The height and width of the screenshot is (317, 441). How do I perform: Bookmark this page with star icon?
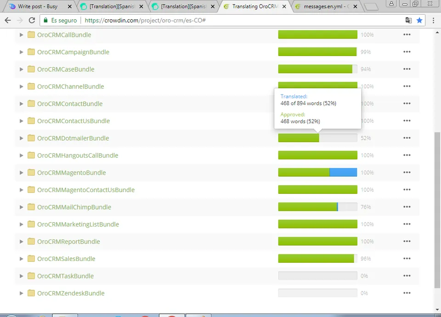(419, 20)
